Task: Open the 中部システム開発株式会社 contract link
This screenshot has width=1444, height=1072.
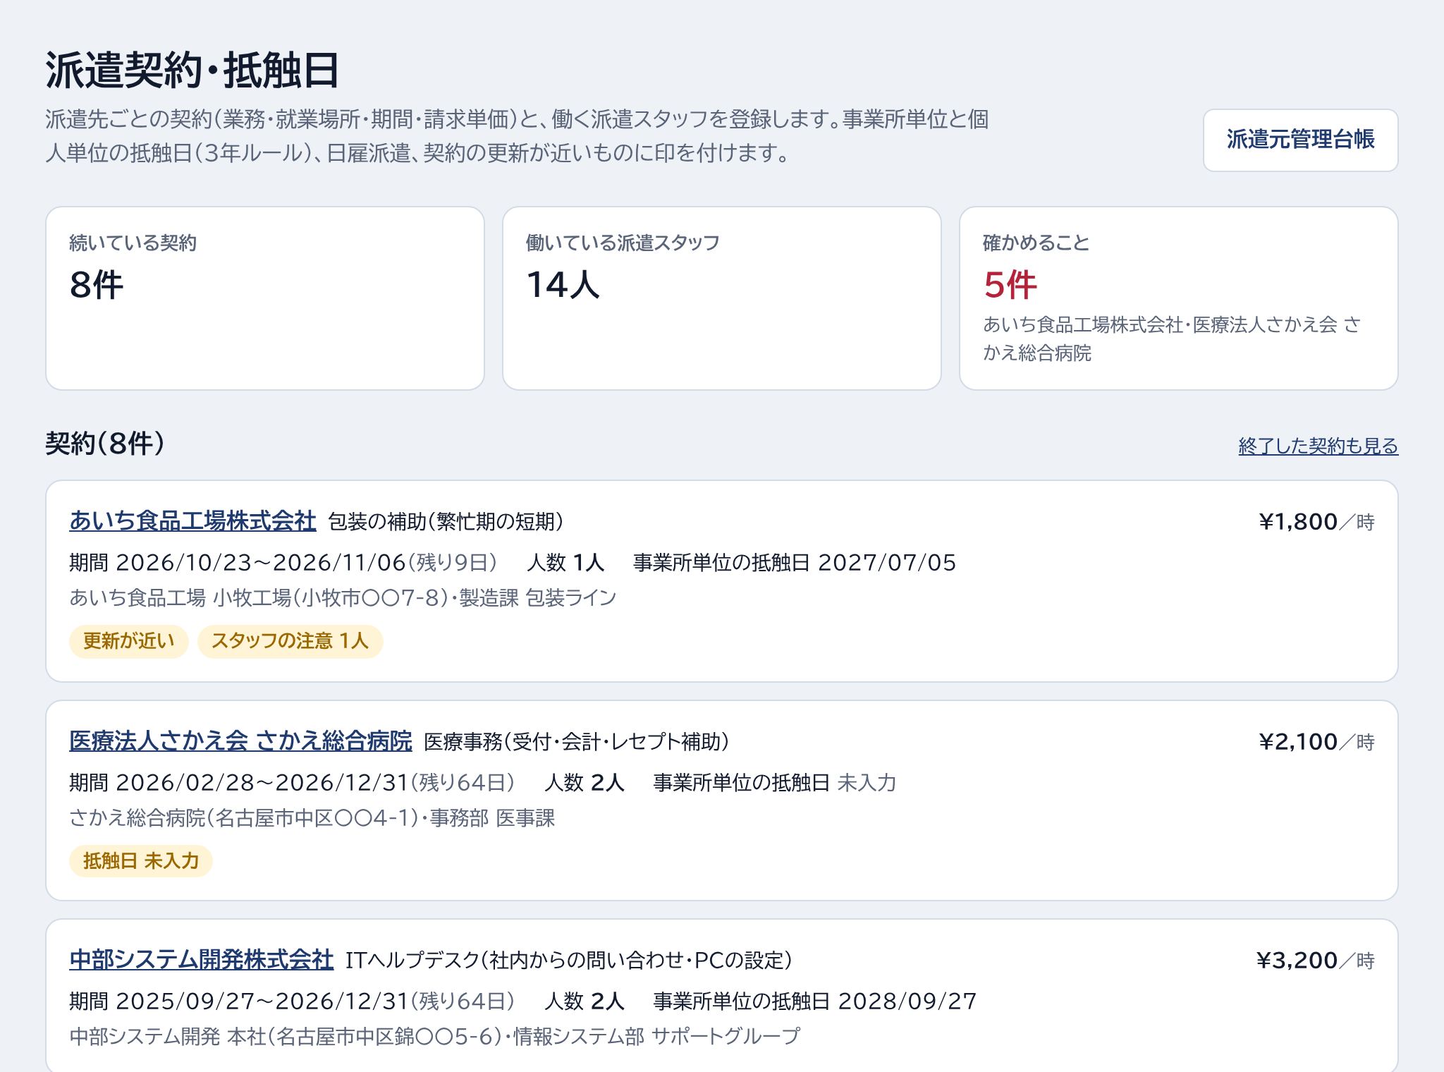Action: point(201,960)
